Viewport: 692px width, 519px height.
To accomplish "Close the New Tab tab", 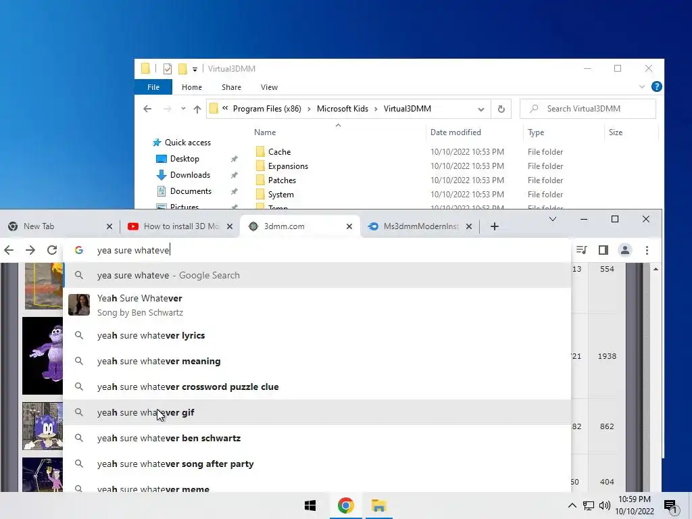I will coord(109,226).
